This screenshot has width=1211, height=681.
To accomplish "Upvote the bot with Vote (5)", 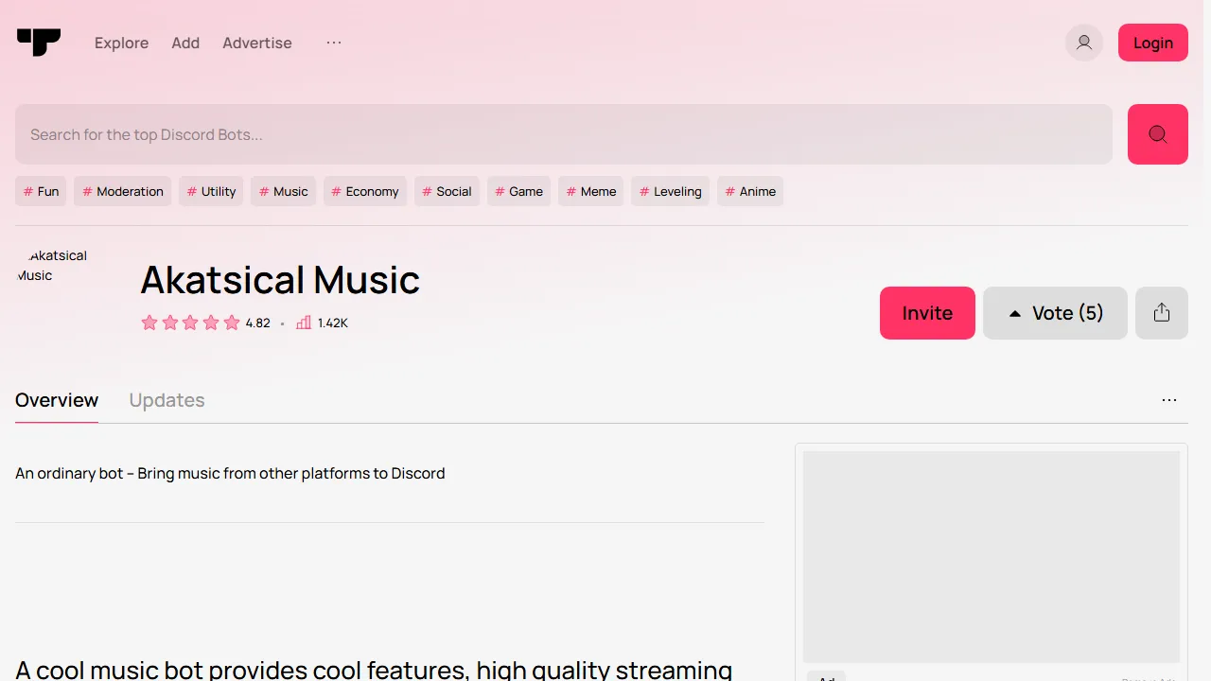I will click(x=1055, y=313).
